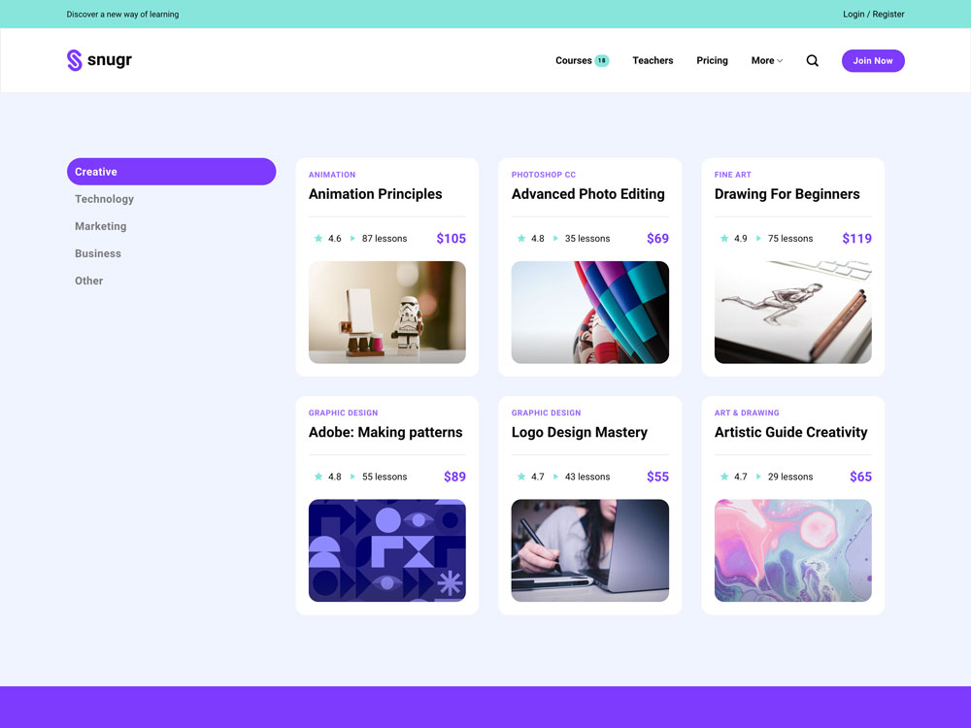Open the Adobe: Making patterns course thumbnail
The width and height of the screenshot is (971, 728).
point(386,550)
